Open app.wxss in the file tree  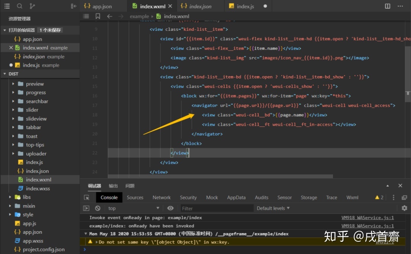(x=33, y=241)
